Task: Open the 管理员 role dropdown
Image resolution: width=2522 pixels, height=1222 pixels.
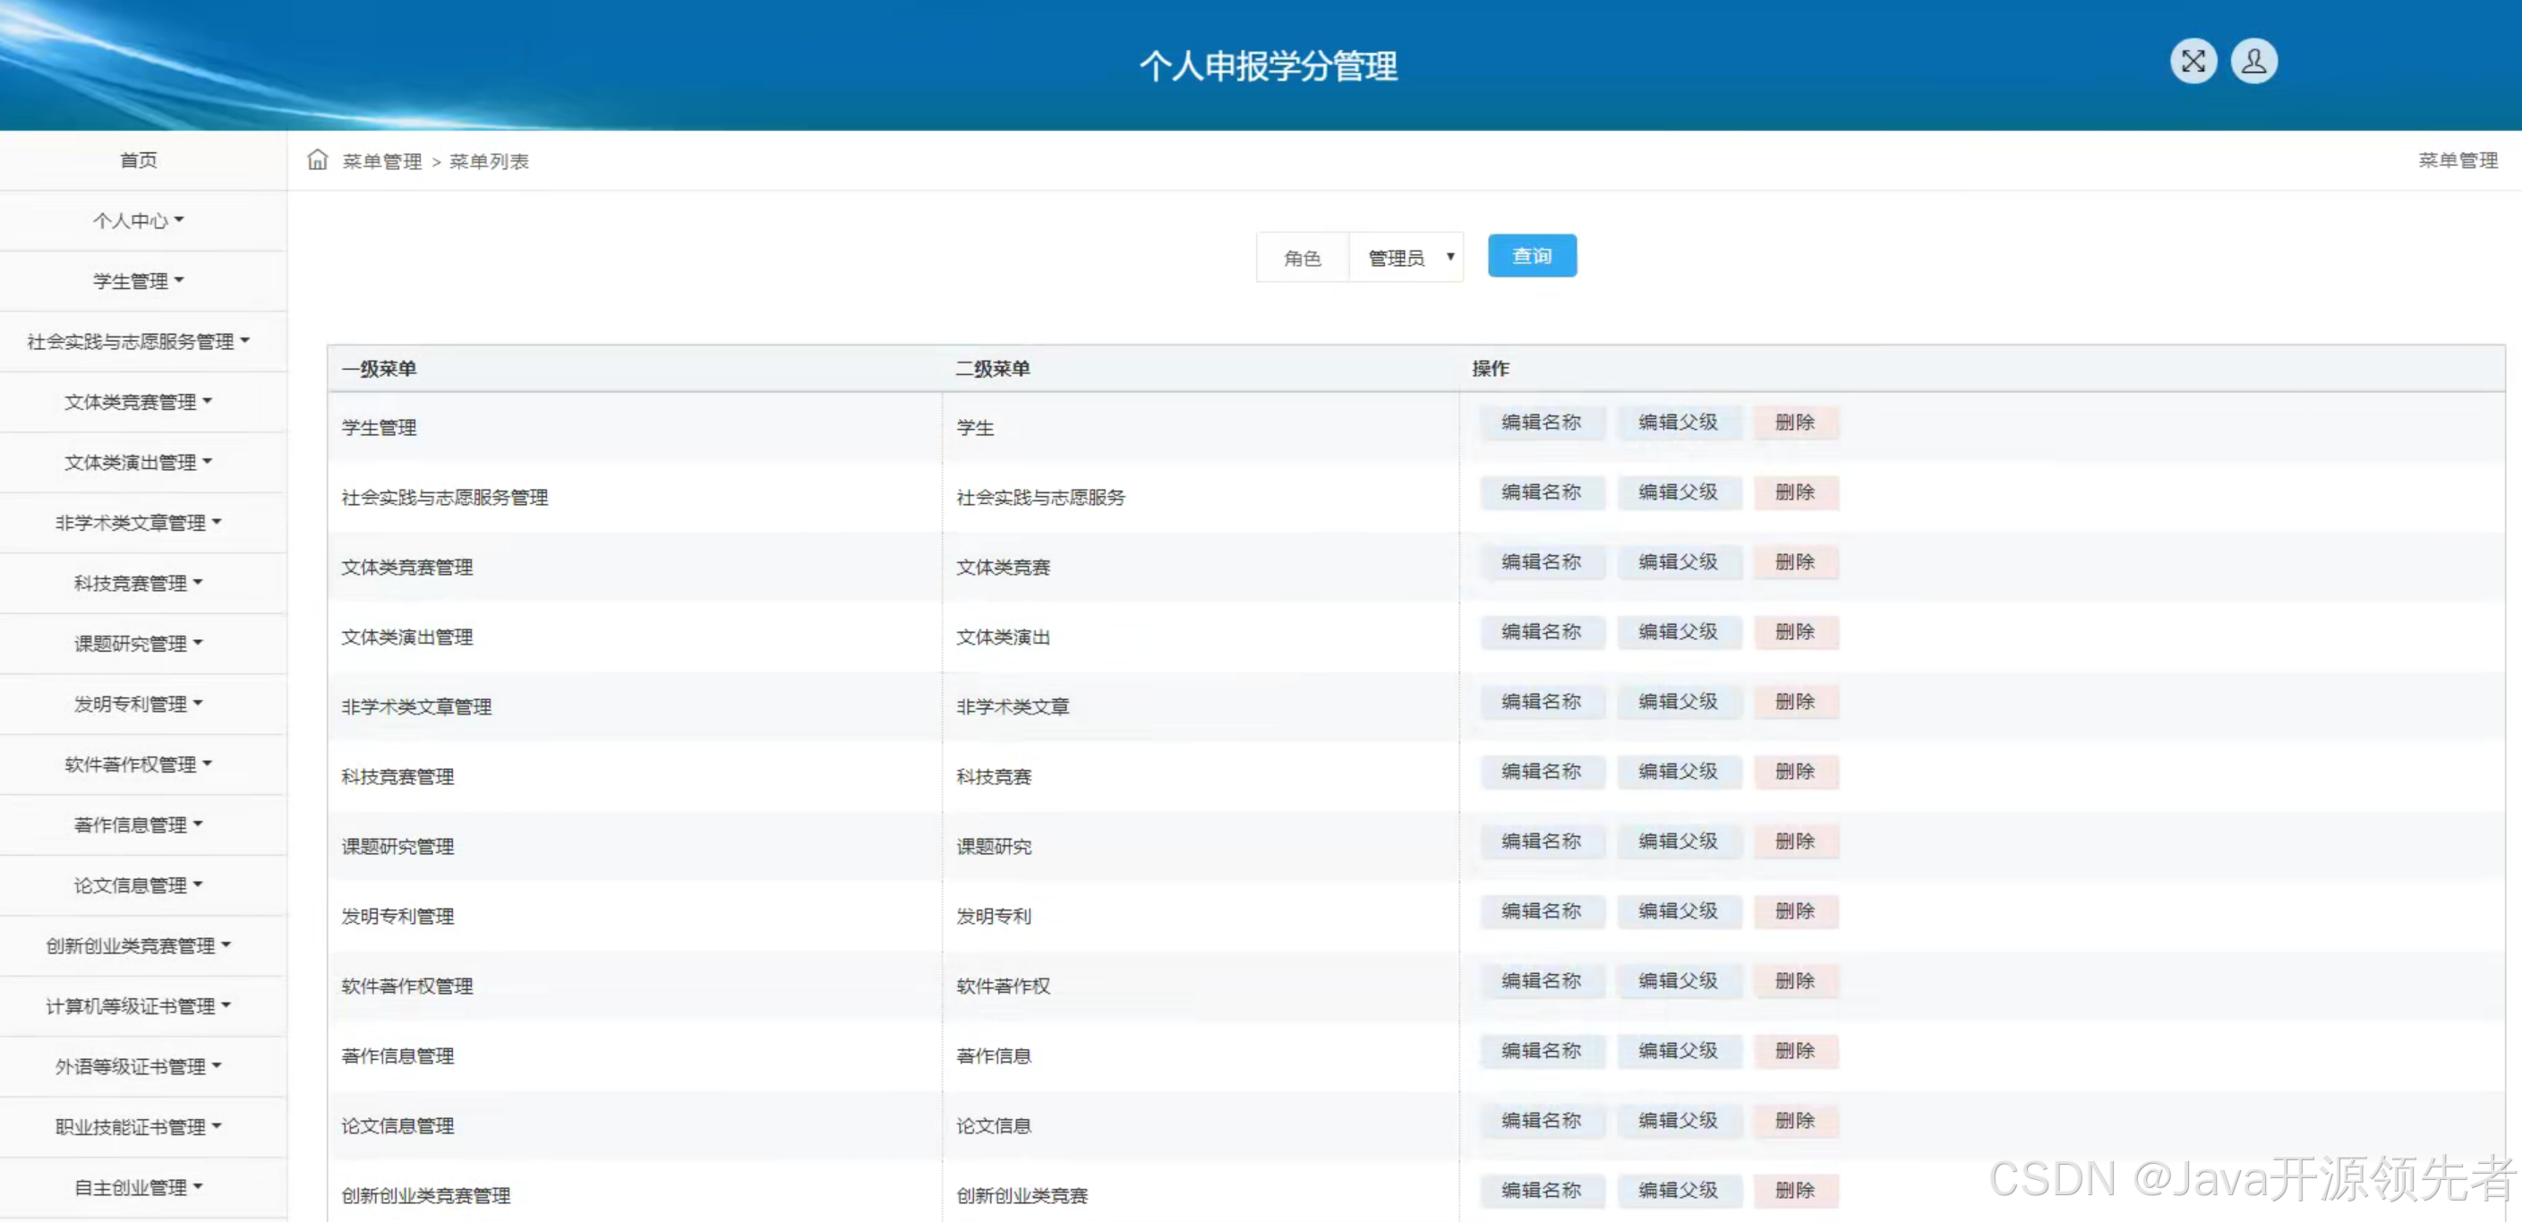Action: click(x=1406, y=258)
